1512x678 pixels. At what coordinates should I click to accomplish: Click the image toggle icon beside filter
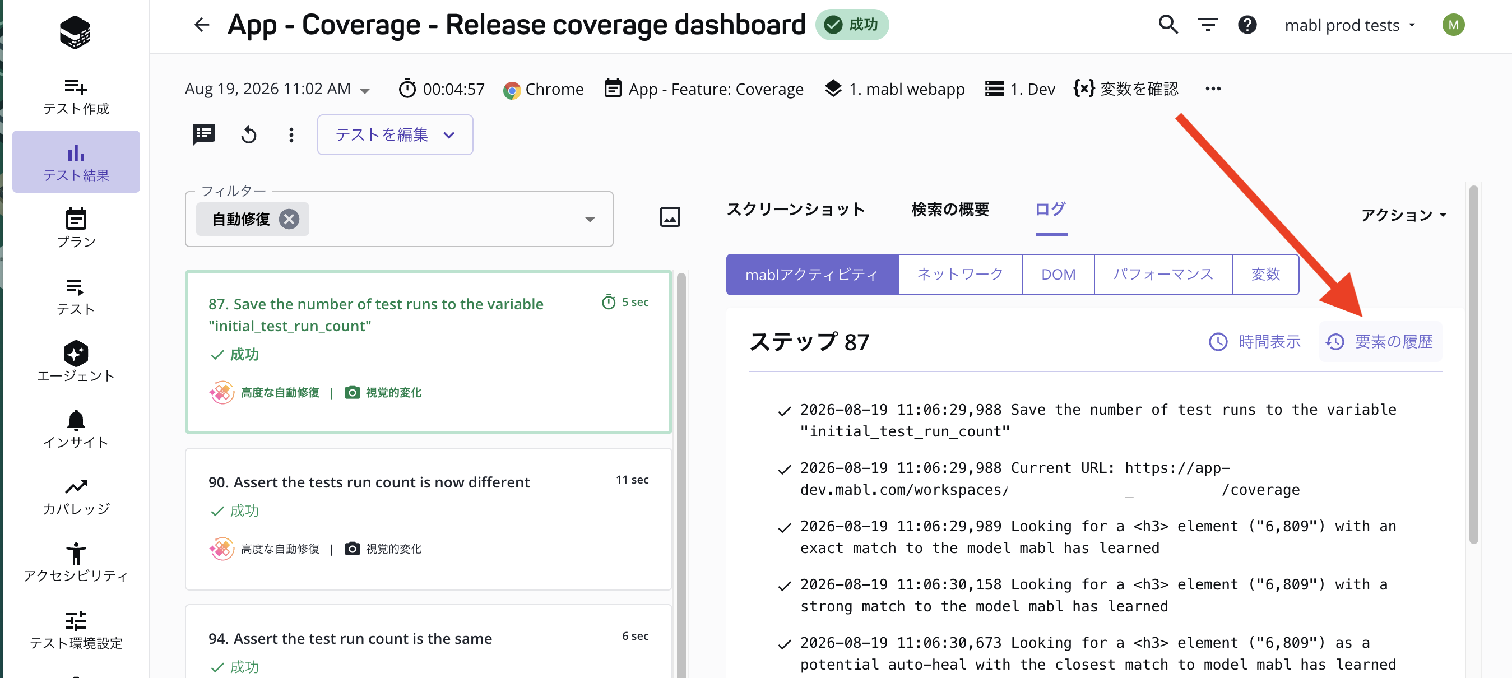pos(670,217)
